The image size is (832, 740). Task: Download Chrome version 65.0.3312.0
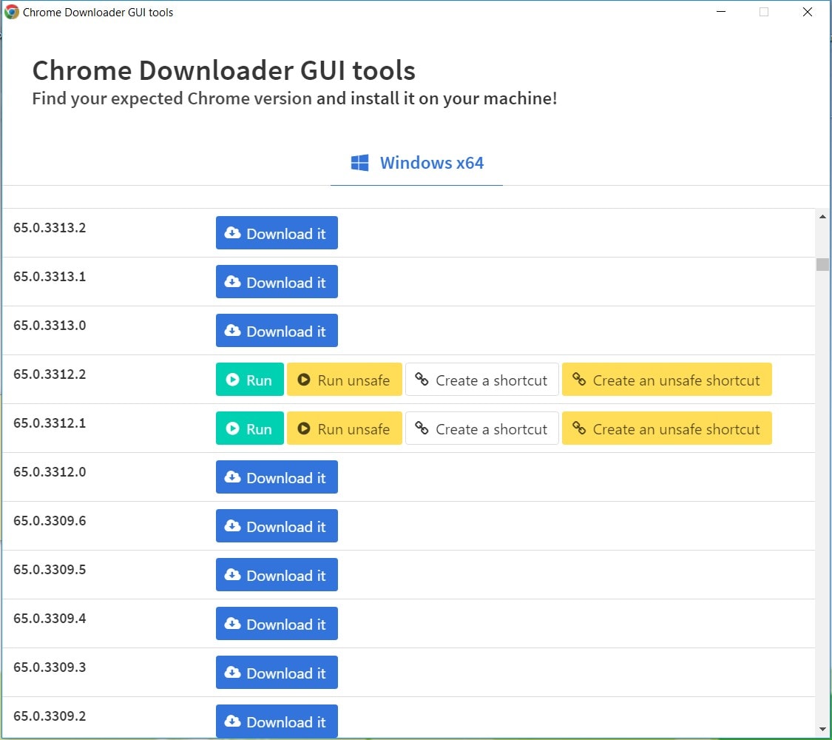(277, 477)
